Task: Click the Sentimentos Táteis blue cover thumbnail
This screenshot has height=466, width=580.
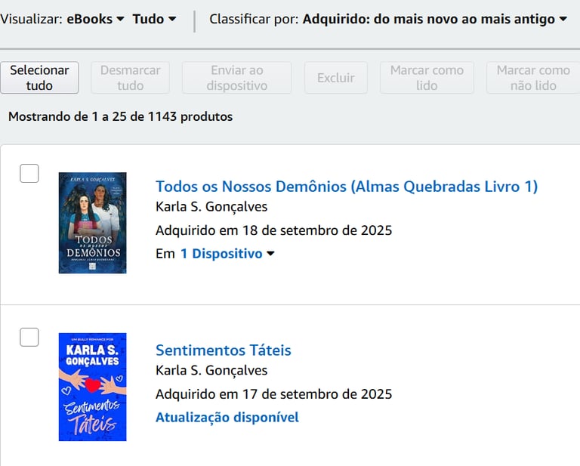Action: click(92, 387)
